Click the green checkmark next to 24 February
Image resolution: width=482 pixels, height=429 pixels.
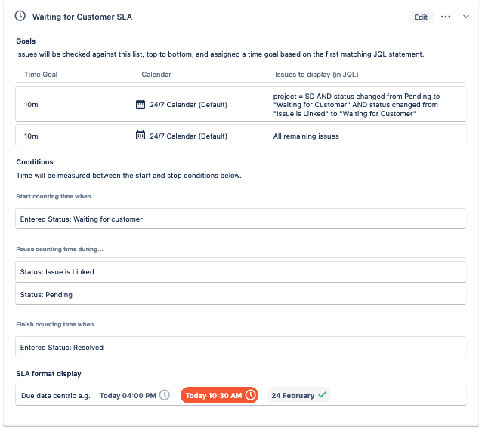coord(322,394)
